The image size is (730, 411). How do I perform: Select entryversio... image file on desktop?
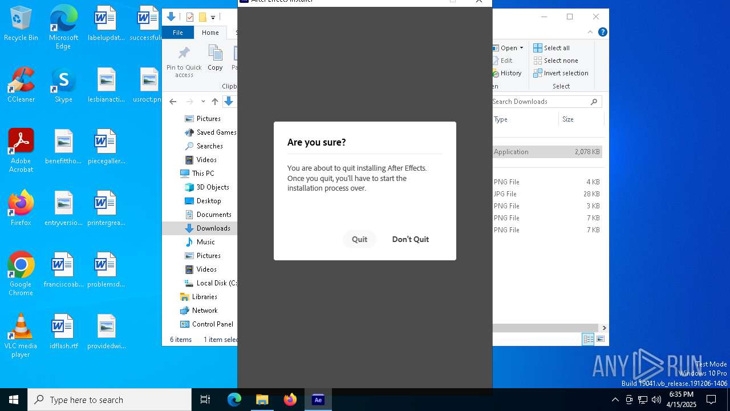point(63,208)
